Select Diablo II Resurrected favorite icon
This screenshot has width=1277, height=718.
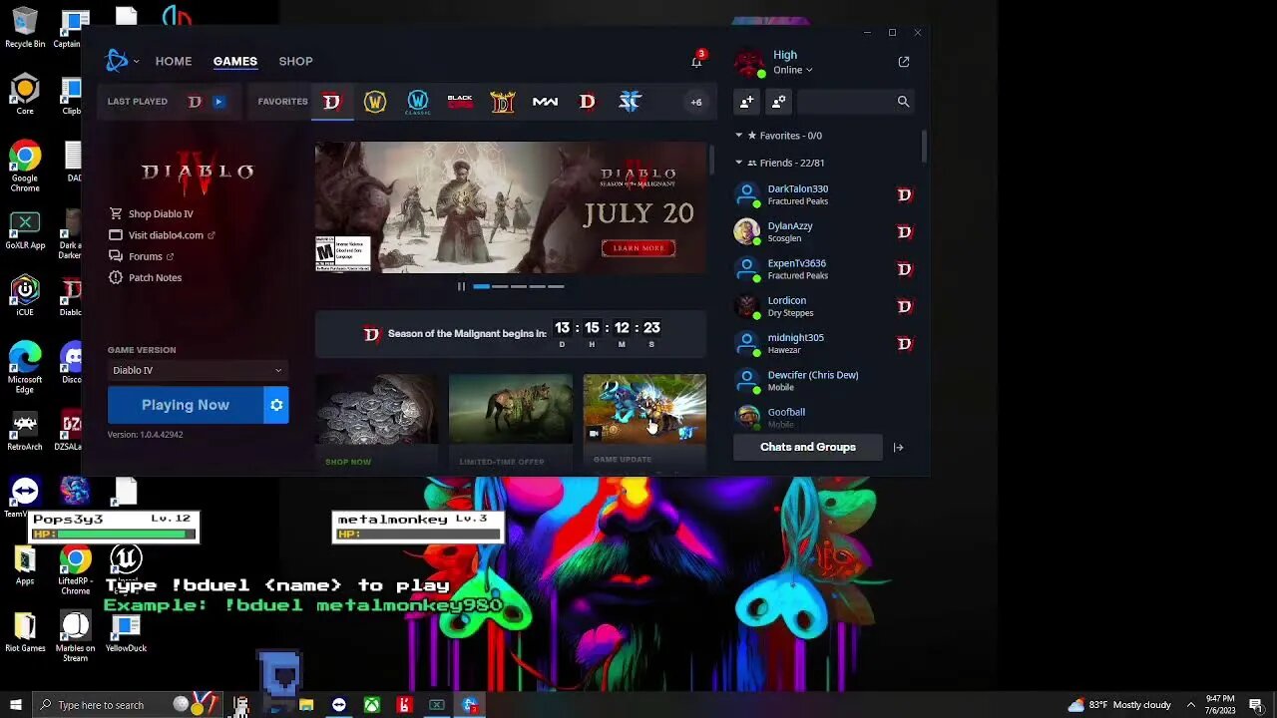click(503, 102)
